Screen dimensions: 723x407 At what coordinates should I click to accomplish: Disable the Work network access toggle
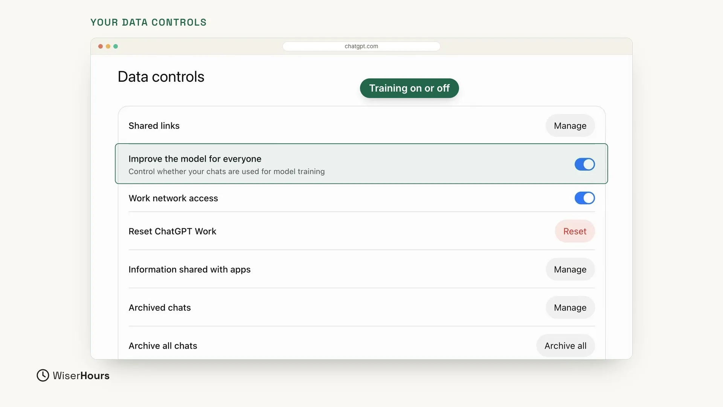click(584, 198)
